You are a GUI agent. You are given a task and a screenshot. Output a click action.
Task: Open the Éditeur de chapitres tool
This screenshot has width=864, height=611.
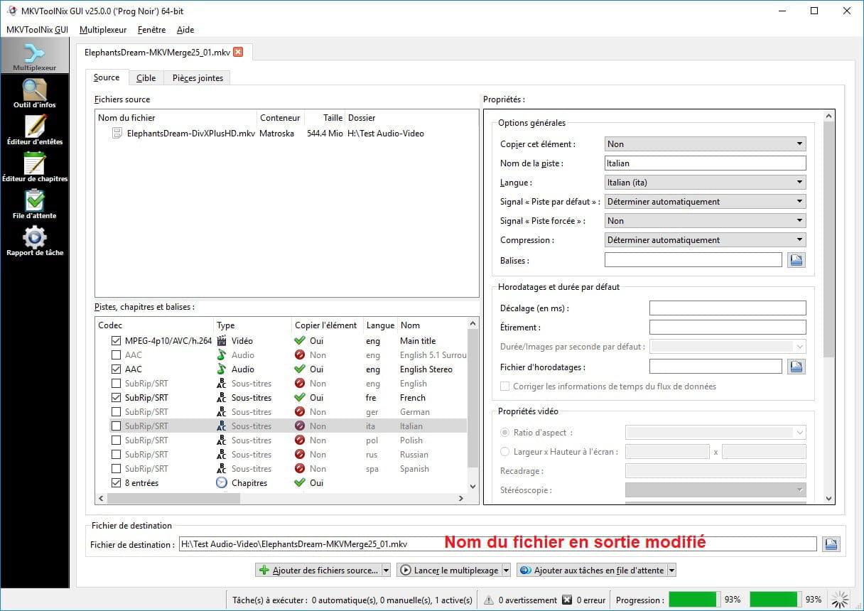(34, 167)
